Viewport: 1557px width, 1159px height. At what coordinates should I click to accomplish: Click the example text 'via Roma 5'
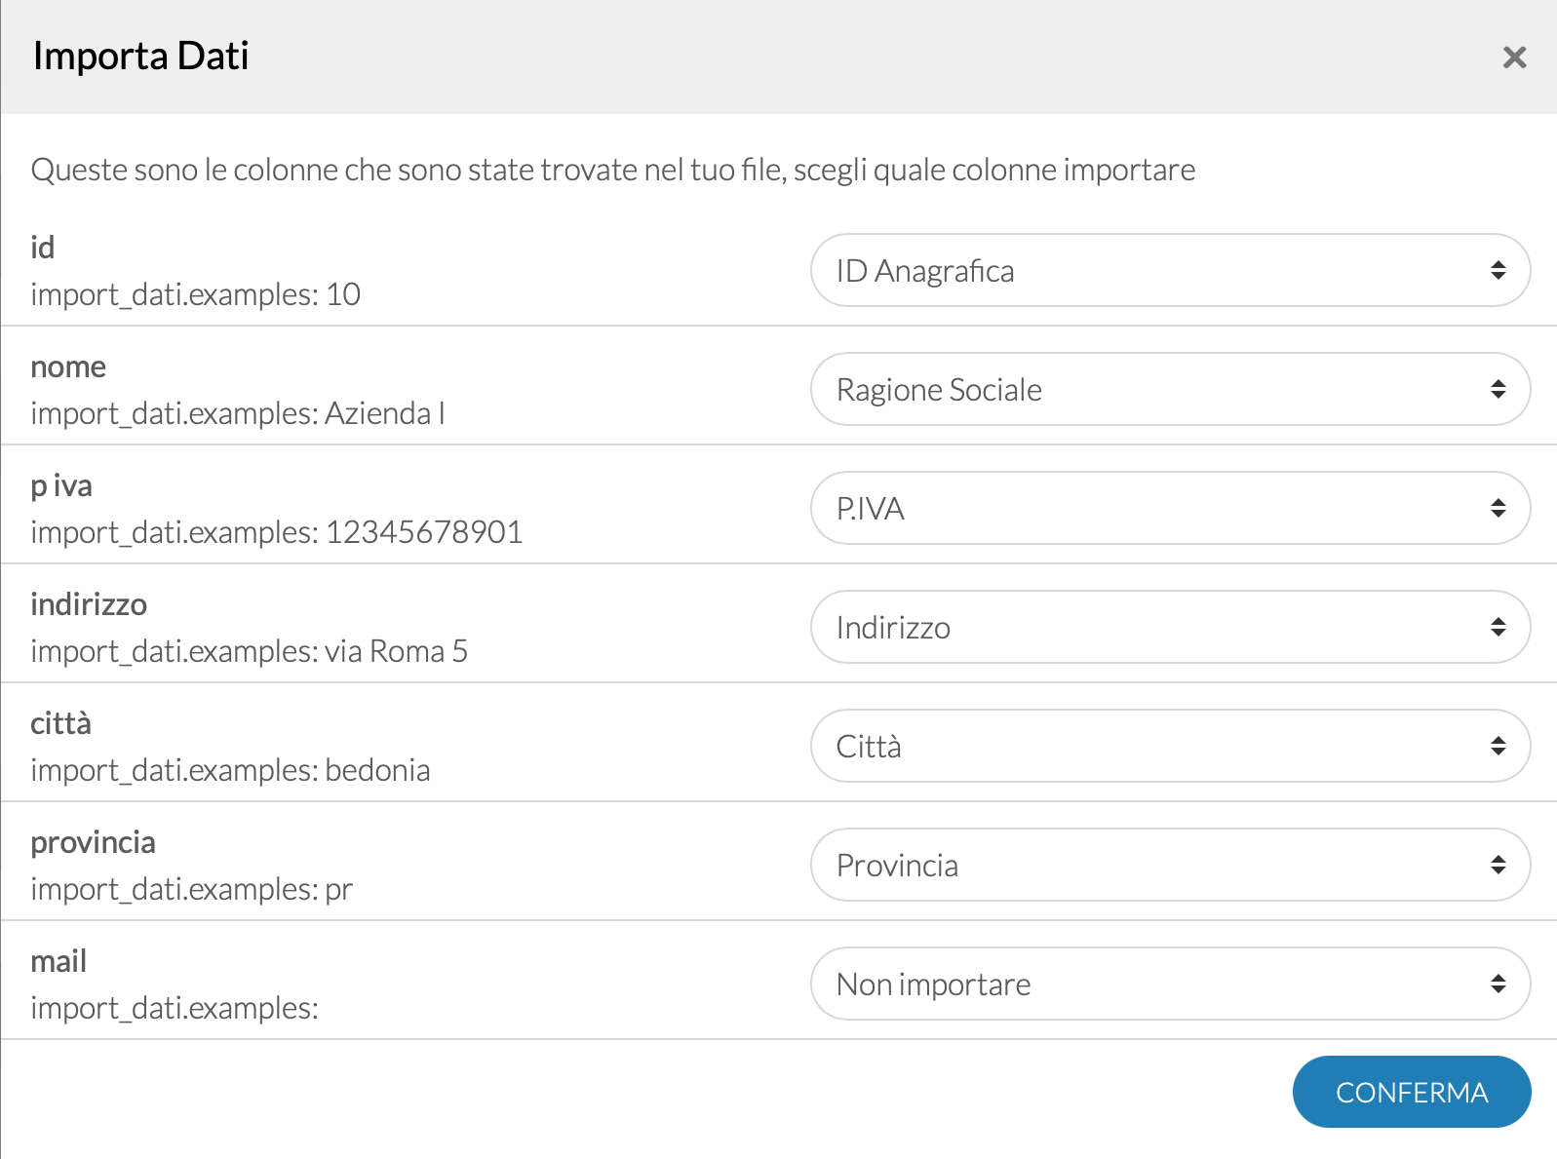point(397,651)
